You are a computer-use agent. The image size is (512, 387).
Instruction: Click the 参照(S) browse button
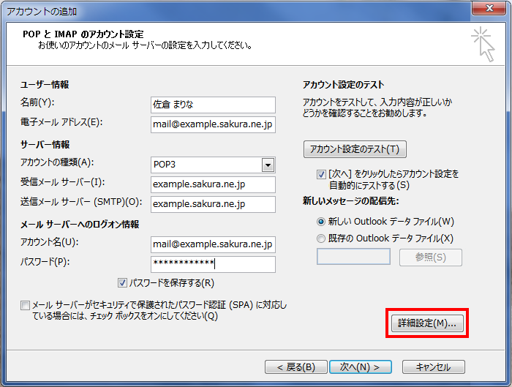[431, 257]
